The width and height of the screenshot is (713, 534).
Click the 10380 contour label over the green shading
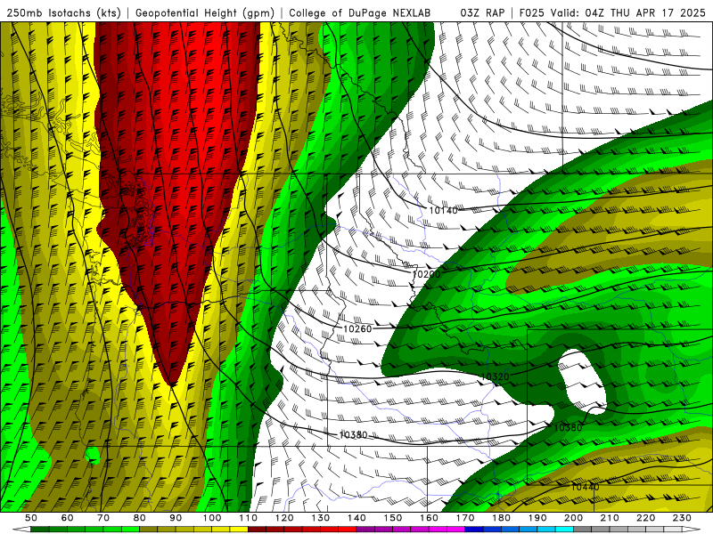568,427
